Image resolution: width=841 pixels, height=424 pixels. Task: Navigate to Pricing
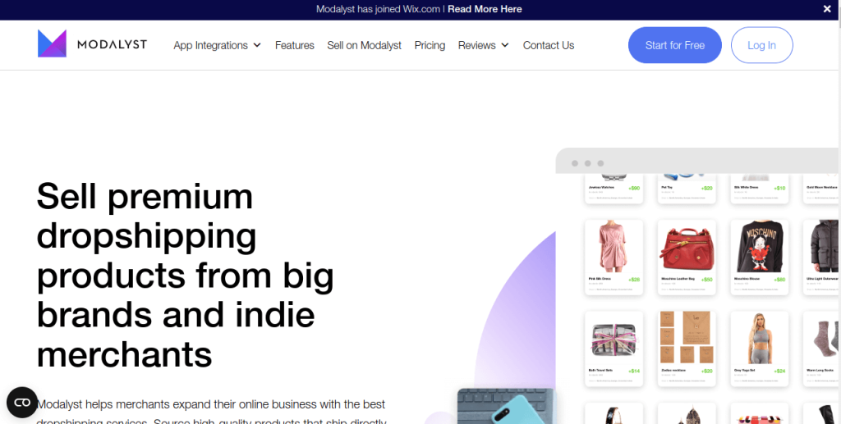coord(430,45)
